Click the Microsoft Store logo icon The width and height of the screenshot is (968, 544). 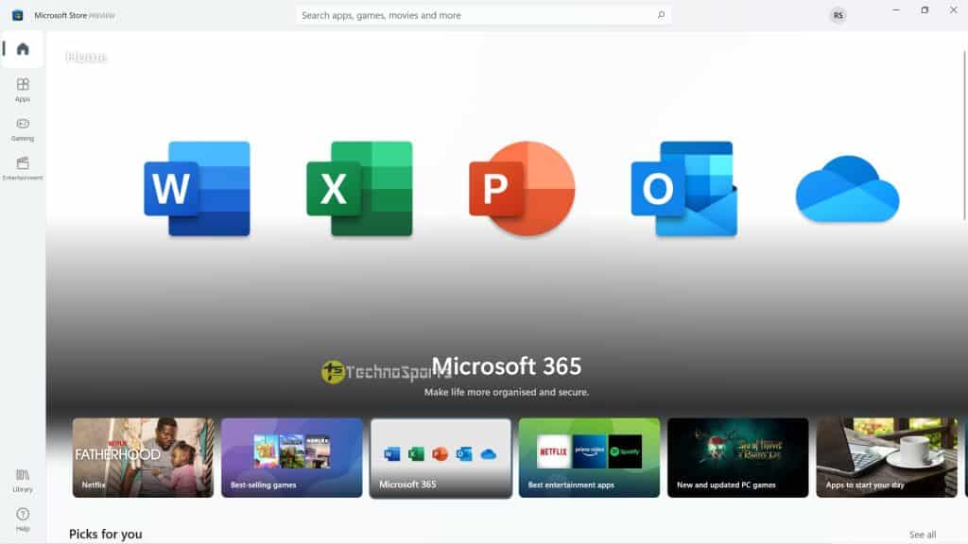coord(17,15)
